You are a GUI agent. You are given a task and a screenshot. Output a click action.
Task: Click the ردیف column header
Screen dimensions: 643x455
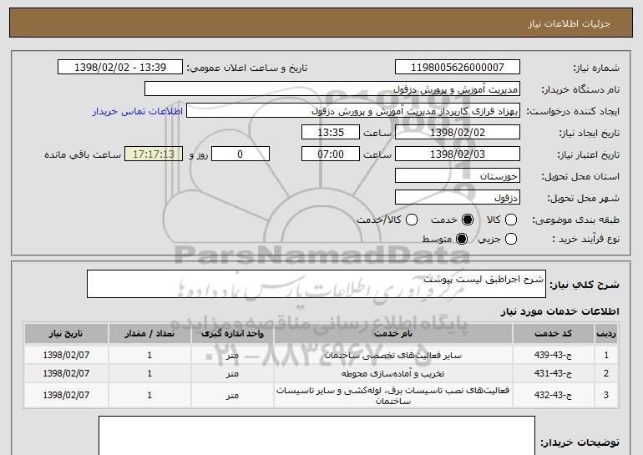pyautogui.click(x=606, y=334)
